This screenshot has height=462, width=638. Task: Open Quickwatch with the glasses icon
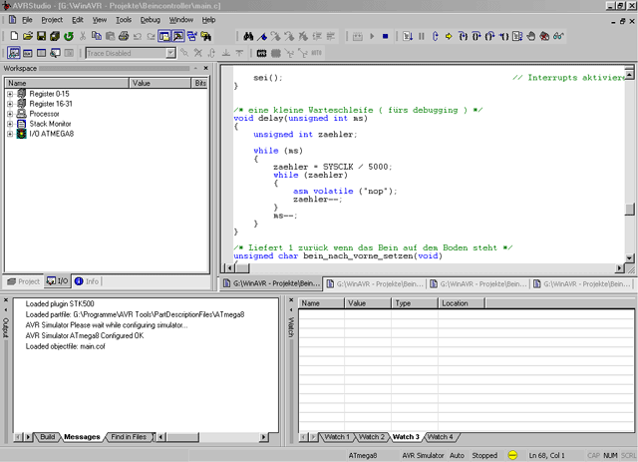click(x=558, y=37)
